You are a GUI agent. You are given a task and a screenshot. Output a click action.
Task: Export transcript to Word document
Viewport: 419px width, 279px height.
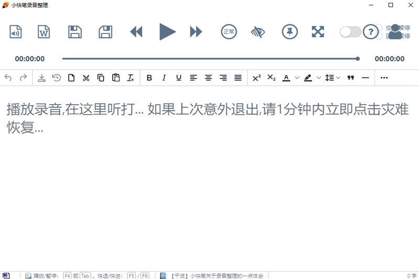pyautogui.click(x=43, y=32)
